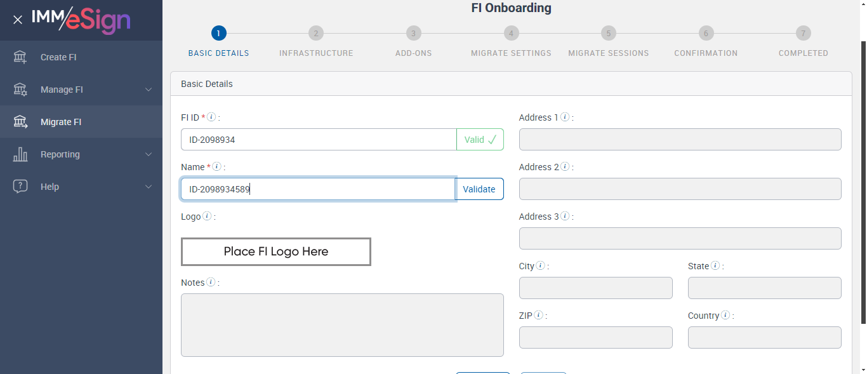Go to step 2 Infrastructure
The image size is (867, 374).
click(316, 34)
